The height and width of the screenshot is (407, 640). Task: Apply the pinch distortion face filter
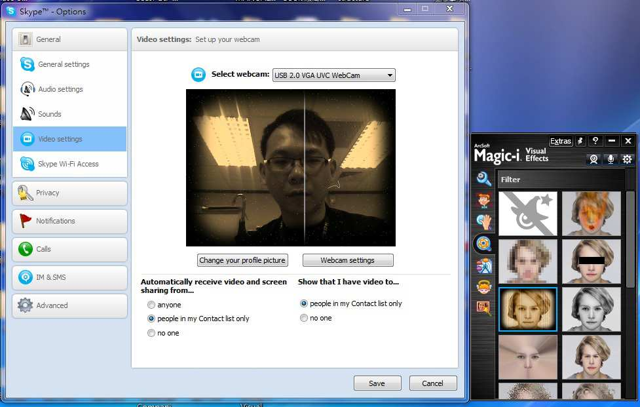pyautogui.click(x=528, y=357)
